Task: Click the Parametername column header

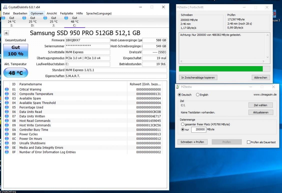Action: [x=30, y=84]
